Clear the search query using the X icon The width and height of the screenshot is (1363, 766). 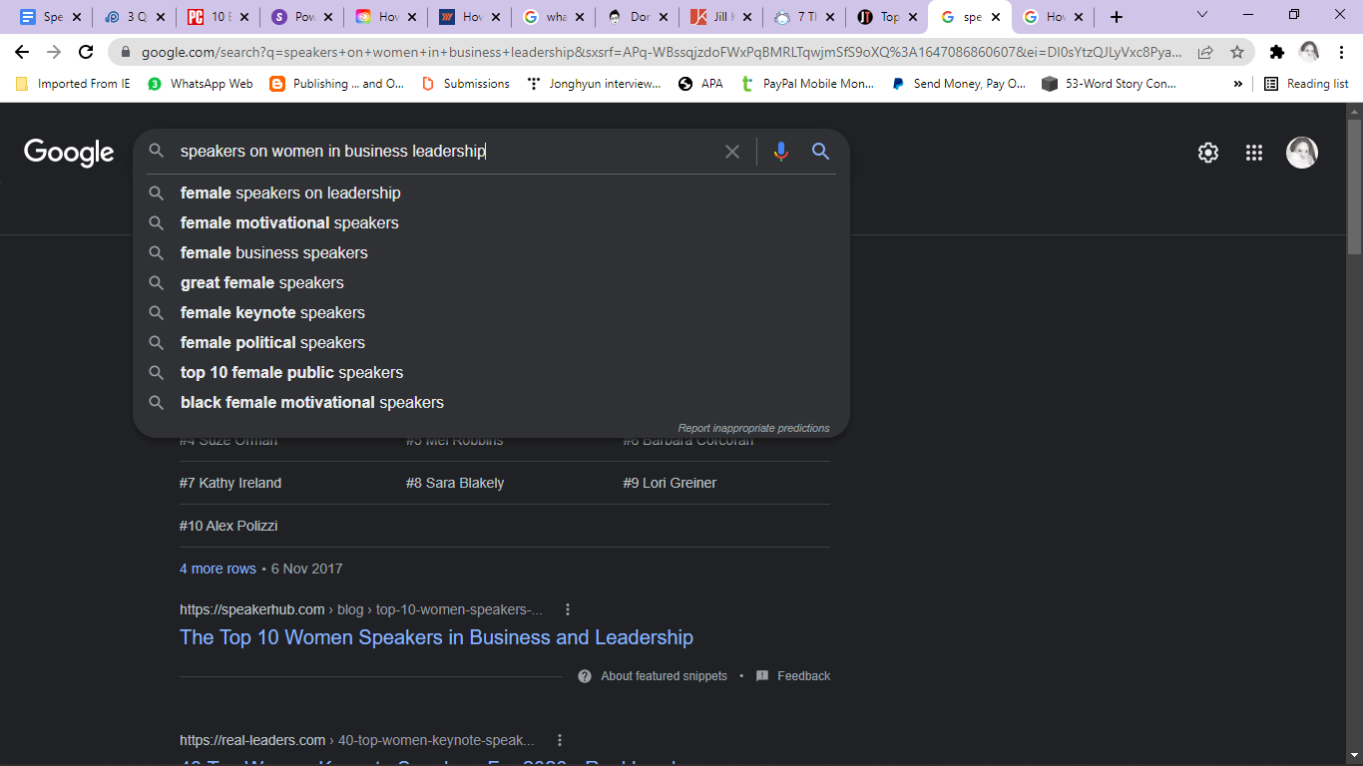[x=732, y=151]
